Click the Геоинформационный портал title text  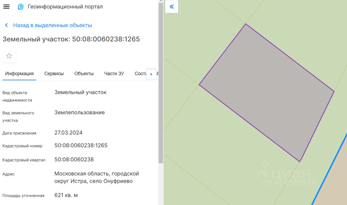click(65, 7)
